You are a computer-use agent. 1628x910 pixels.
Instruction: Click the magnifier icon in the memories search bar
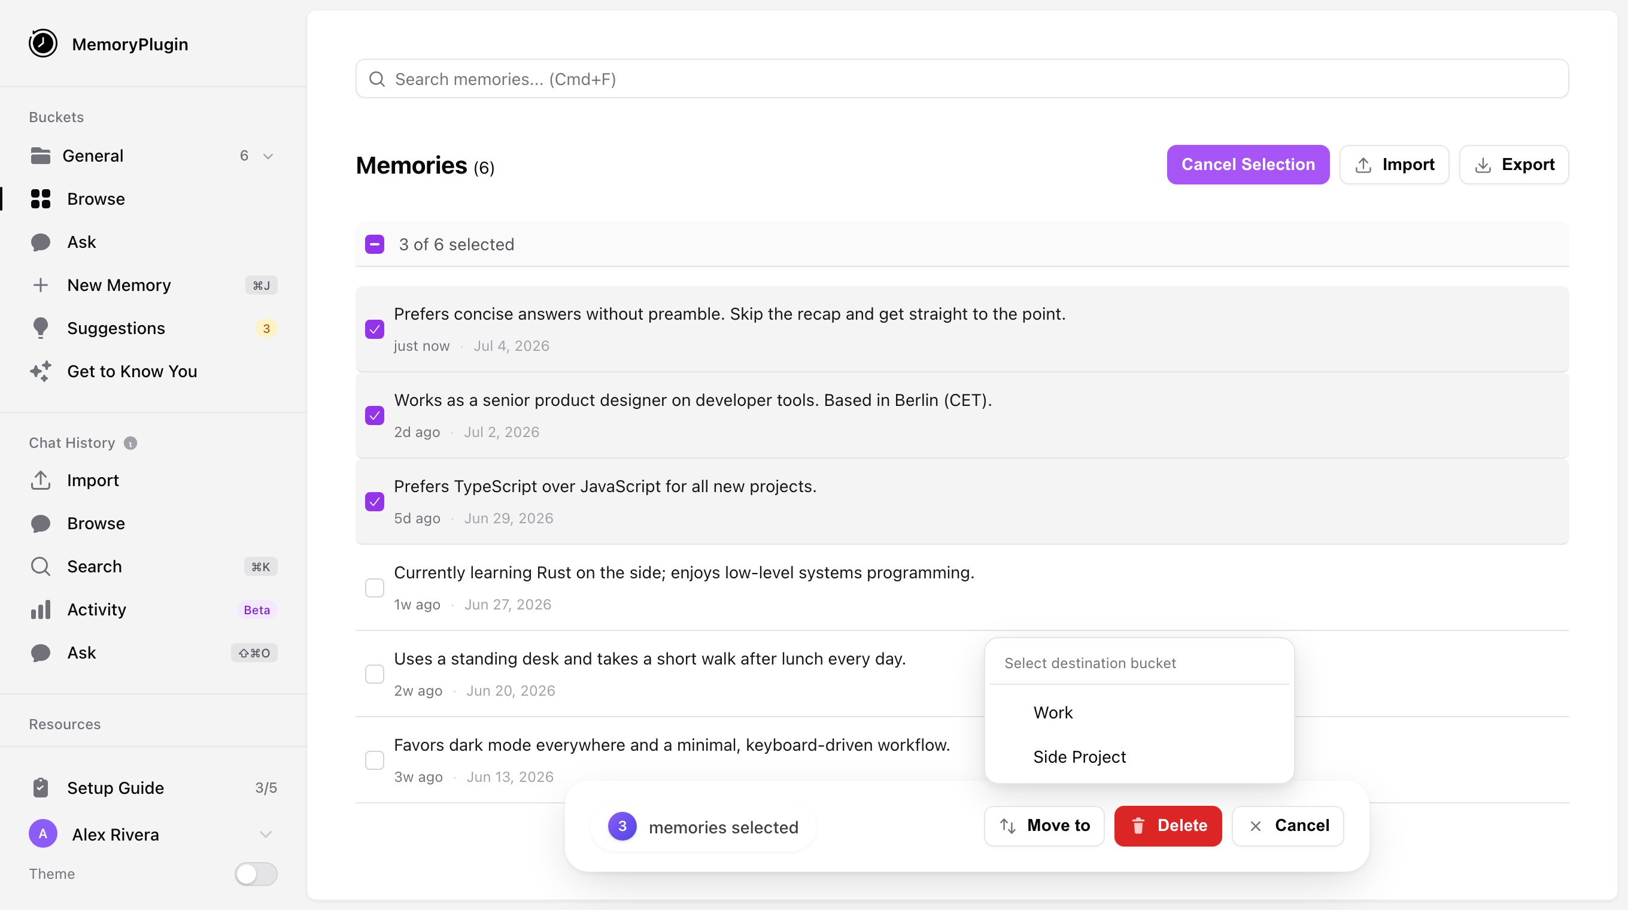[x=377, y=79]
